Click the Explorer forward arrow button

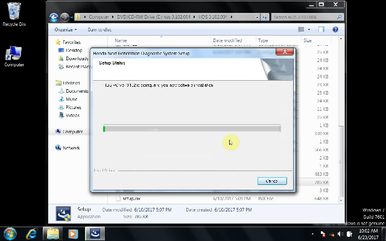(65, 17)
